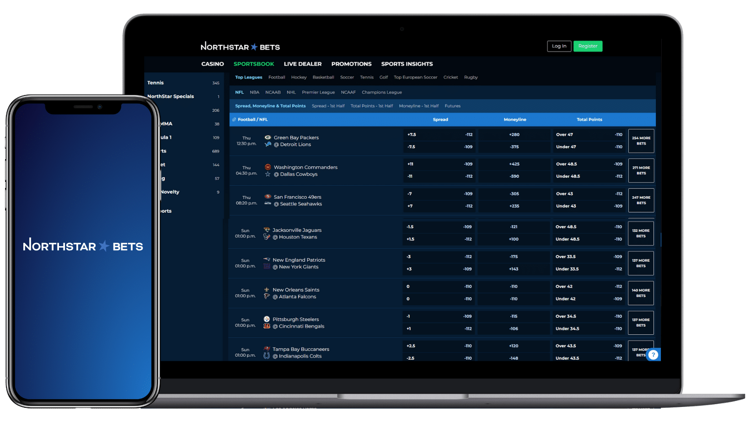
Task: Open Novelty in the sports sidebar
Action: pos(190,192)
